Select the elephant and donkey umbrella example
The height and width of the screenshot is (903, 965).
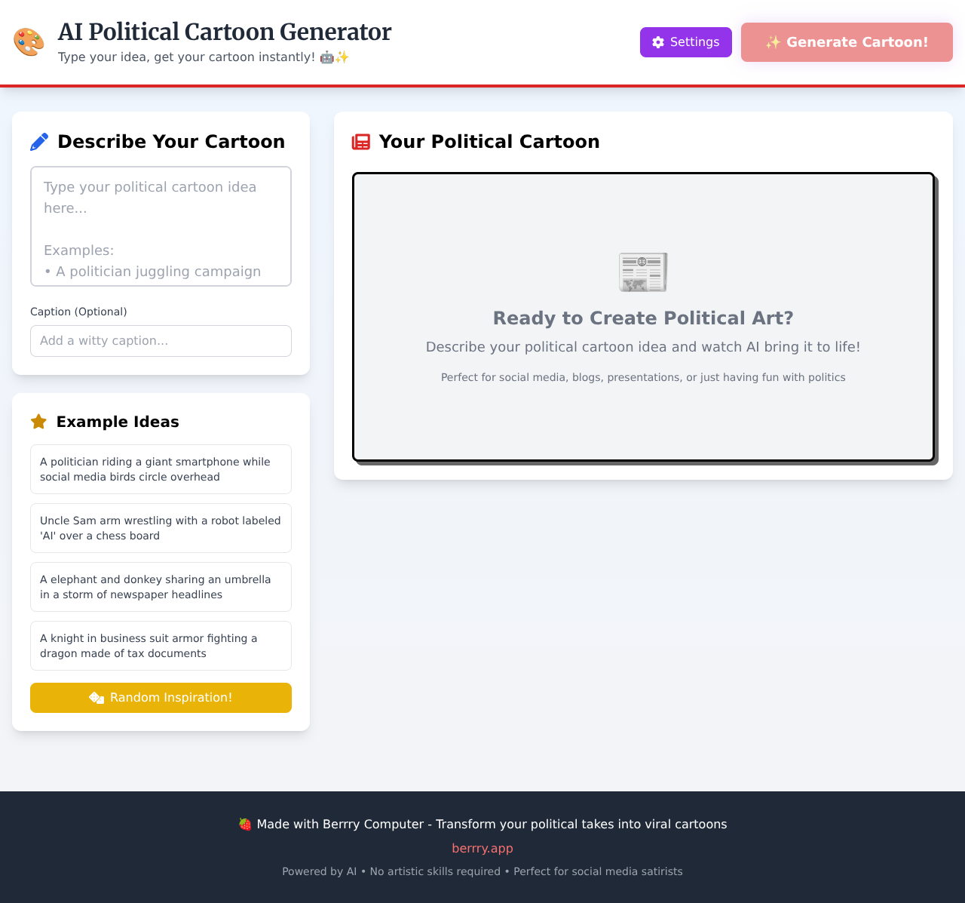161,586
